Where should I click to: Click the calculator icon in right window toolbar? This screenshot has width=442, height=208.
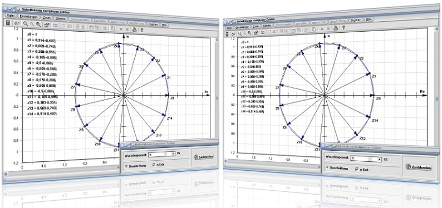[x=227, y=34]
